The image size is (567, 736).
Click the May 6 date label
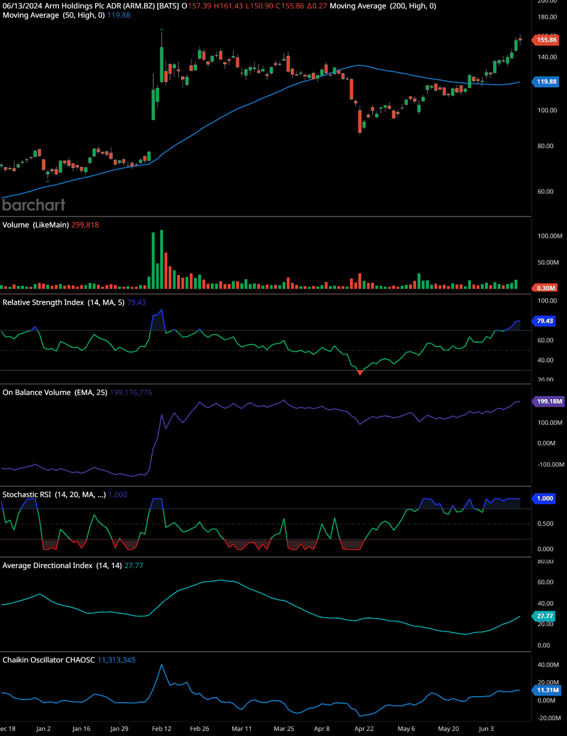point(407,728)
